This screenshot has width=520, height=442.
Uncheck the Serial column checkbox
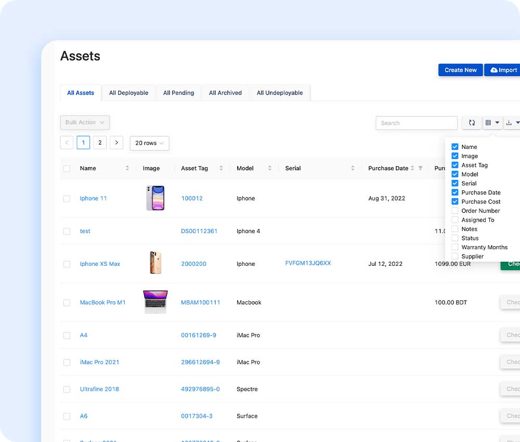[455, 183]
